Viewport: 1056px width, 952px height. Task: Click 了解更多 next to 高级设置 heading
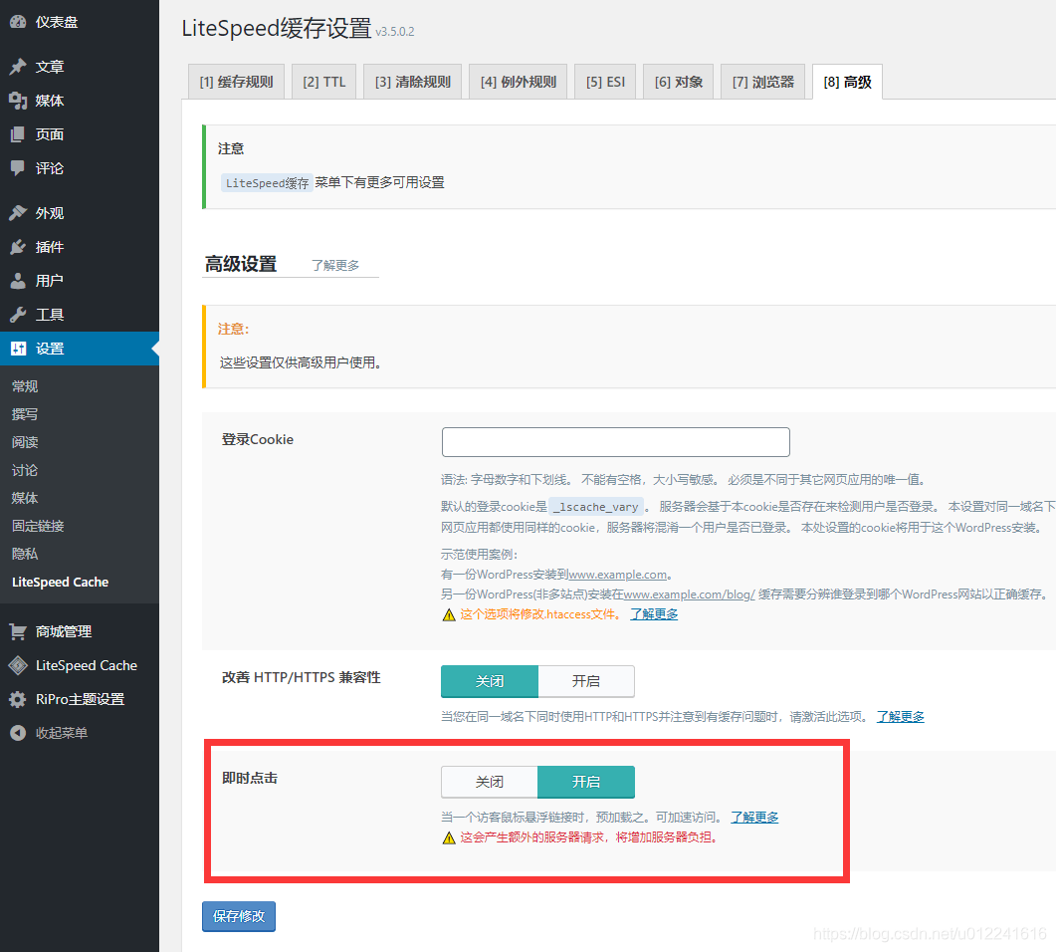coord(335,266)
